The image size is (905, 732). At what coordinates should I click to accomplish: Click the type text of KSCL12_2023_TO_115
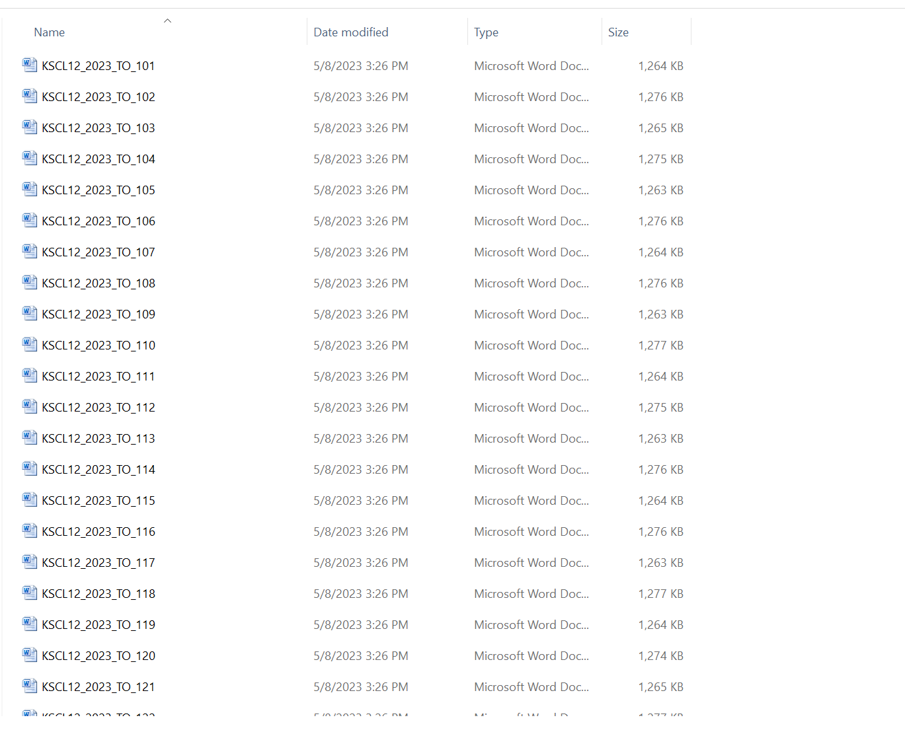click(531, 501)
